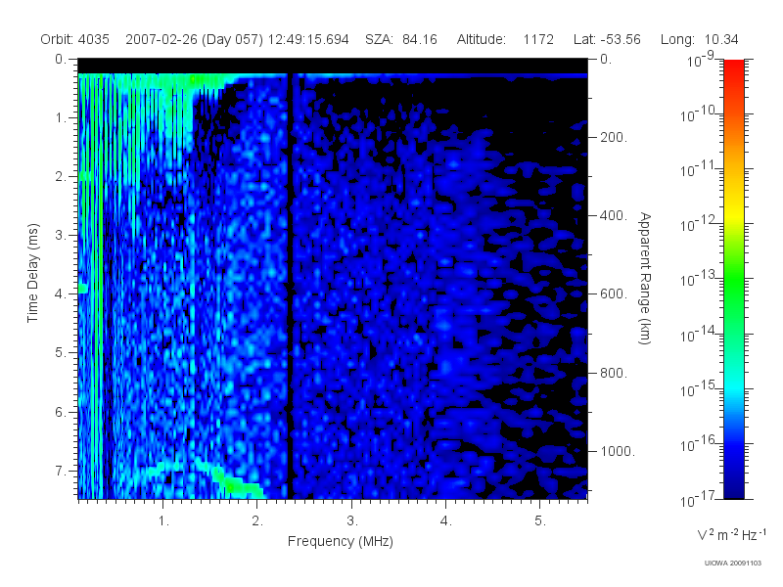Click the 'Long: 10.34' value

(699, 39)
